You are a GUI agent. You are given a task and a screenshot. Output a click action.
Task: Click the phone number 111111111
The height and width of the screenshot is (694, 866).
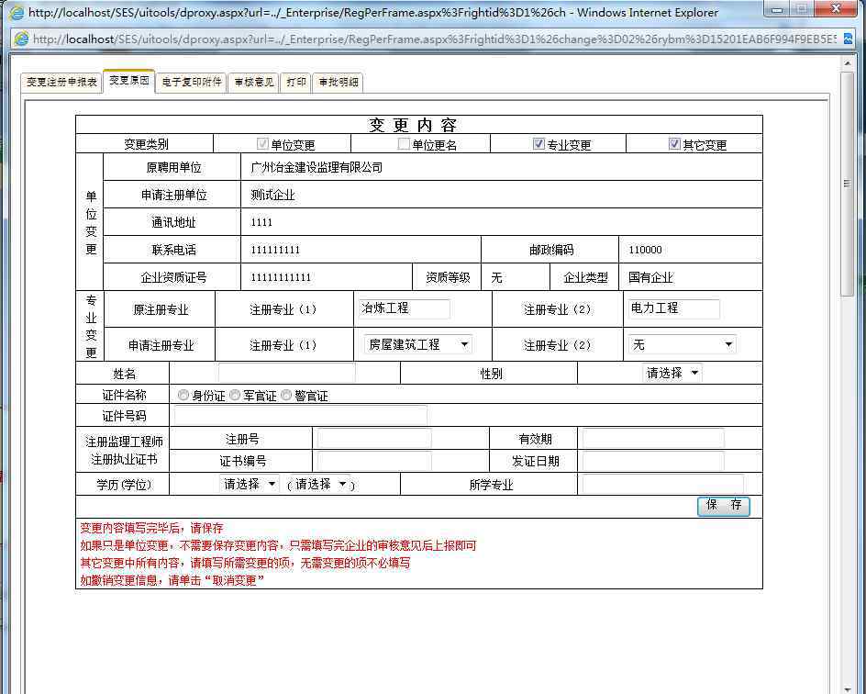coord(275,250)
